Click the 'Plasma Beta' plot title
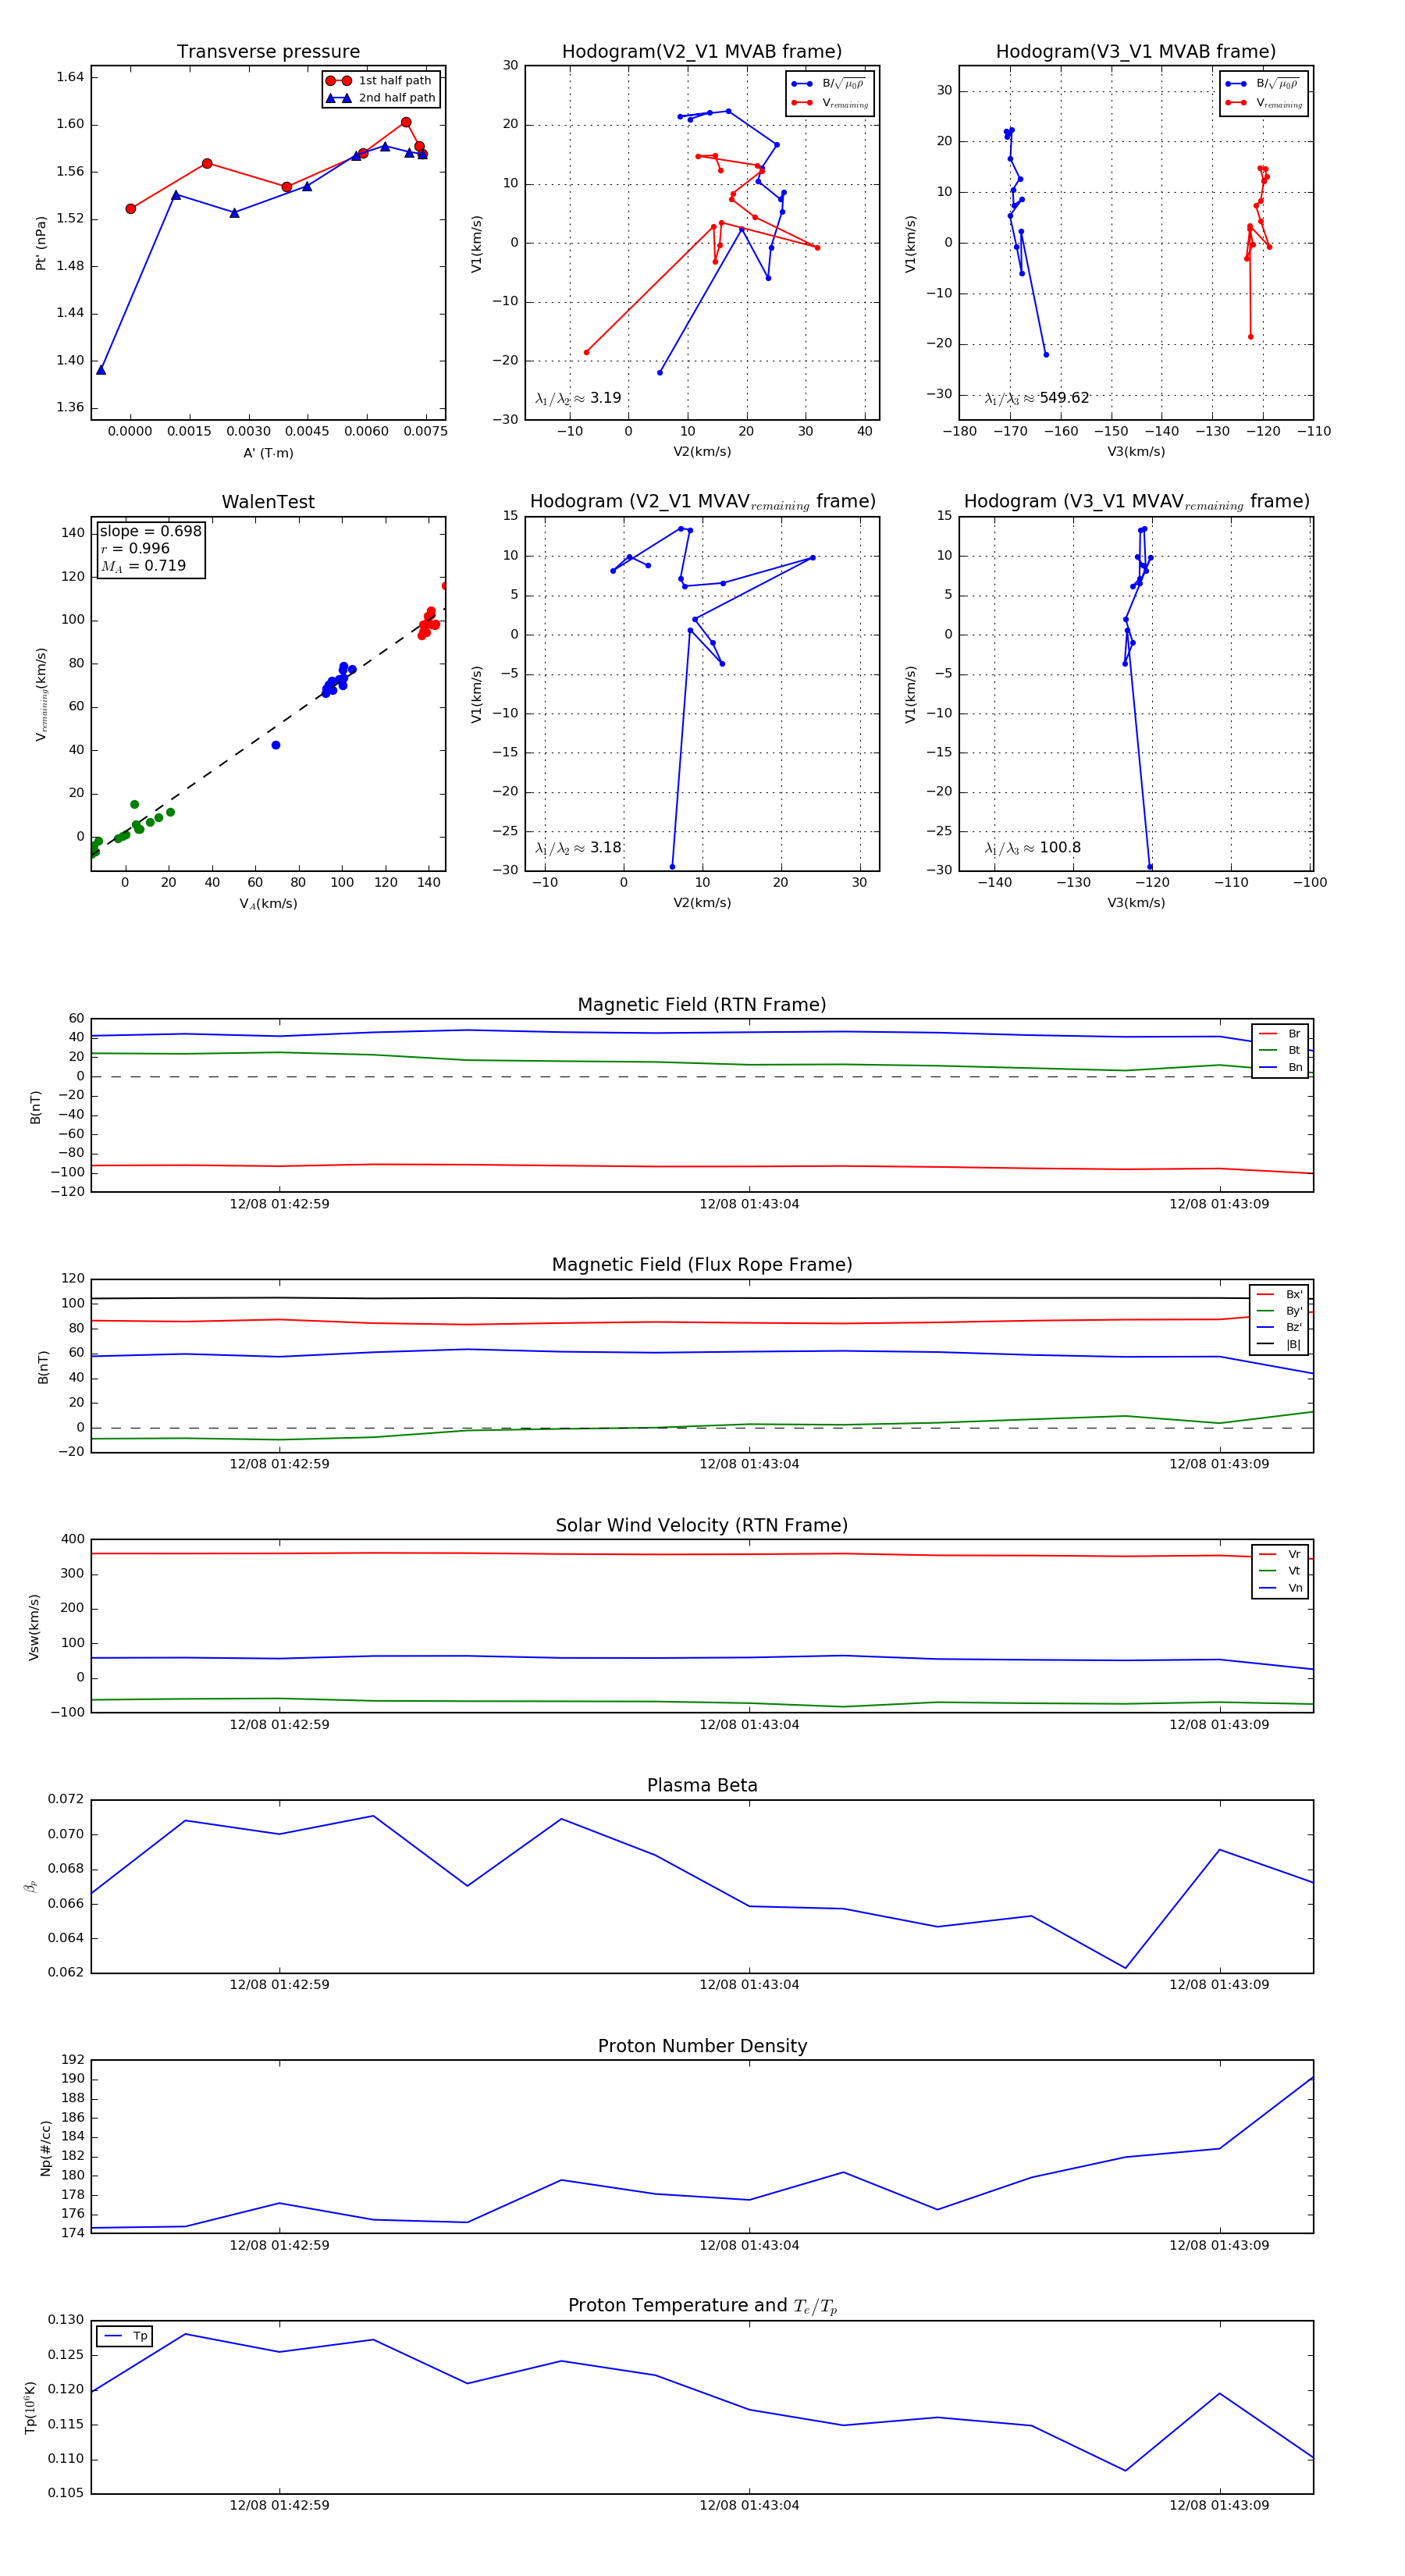1405x2576 pixels. click(702, 1785)
